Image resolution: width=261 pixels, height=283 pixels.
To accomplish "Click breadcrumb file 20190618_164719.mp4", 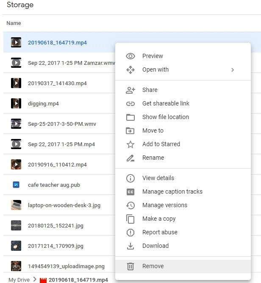I will 78,280.
